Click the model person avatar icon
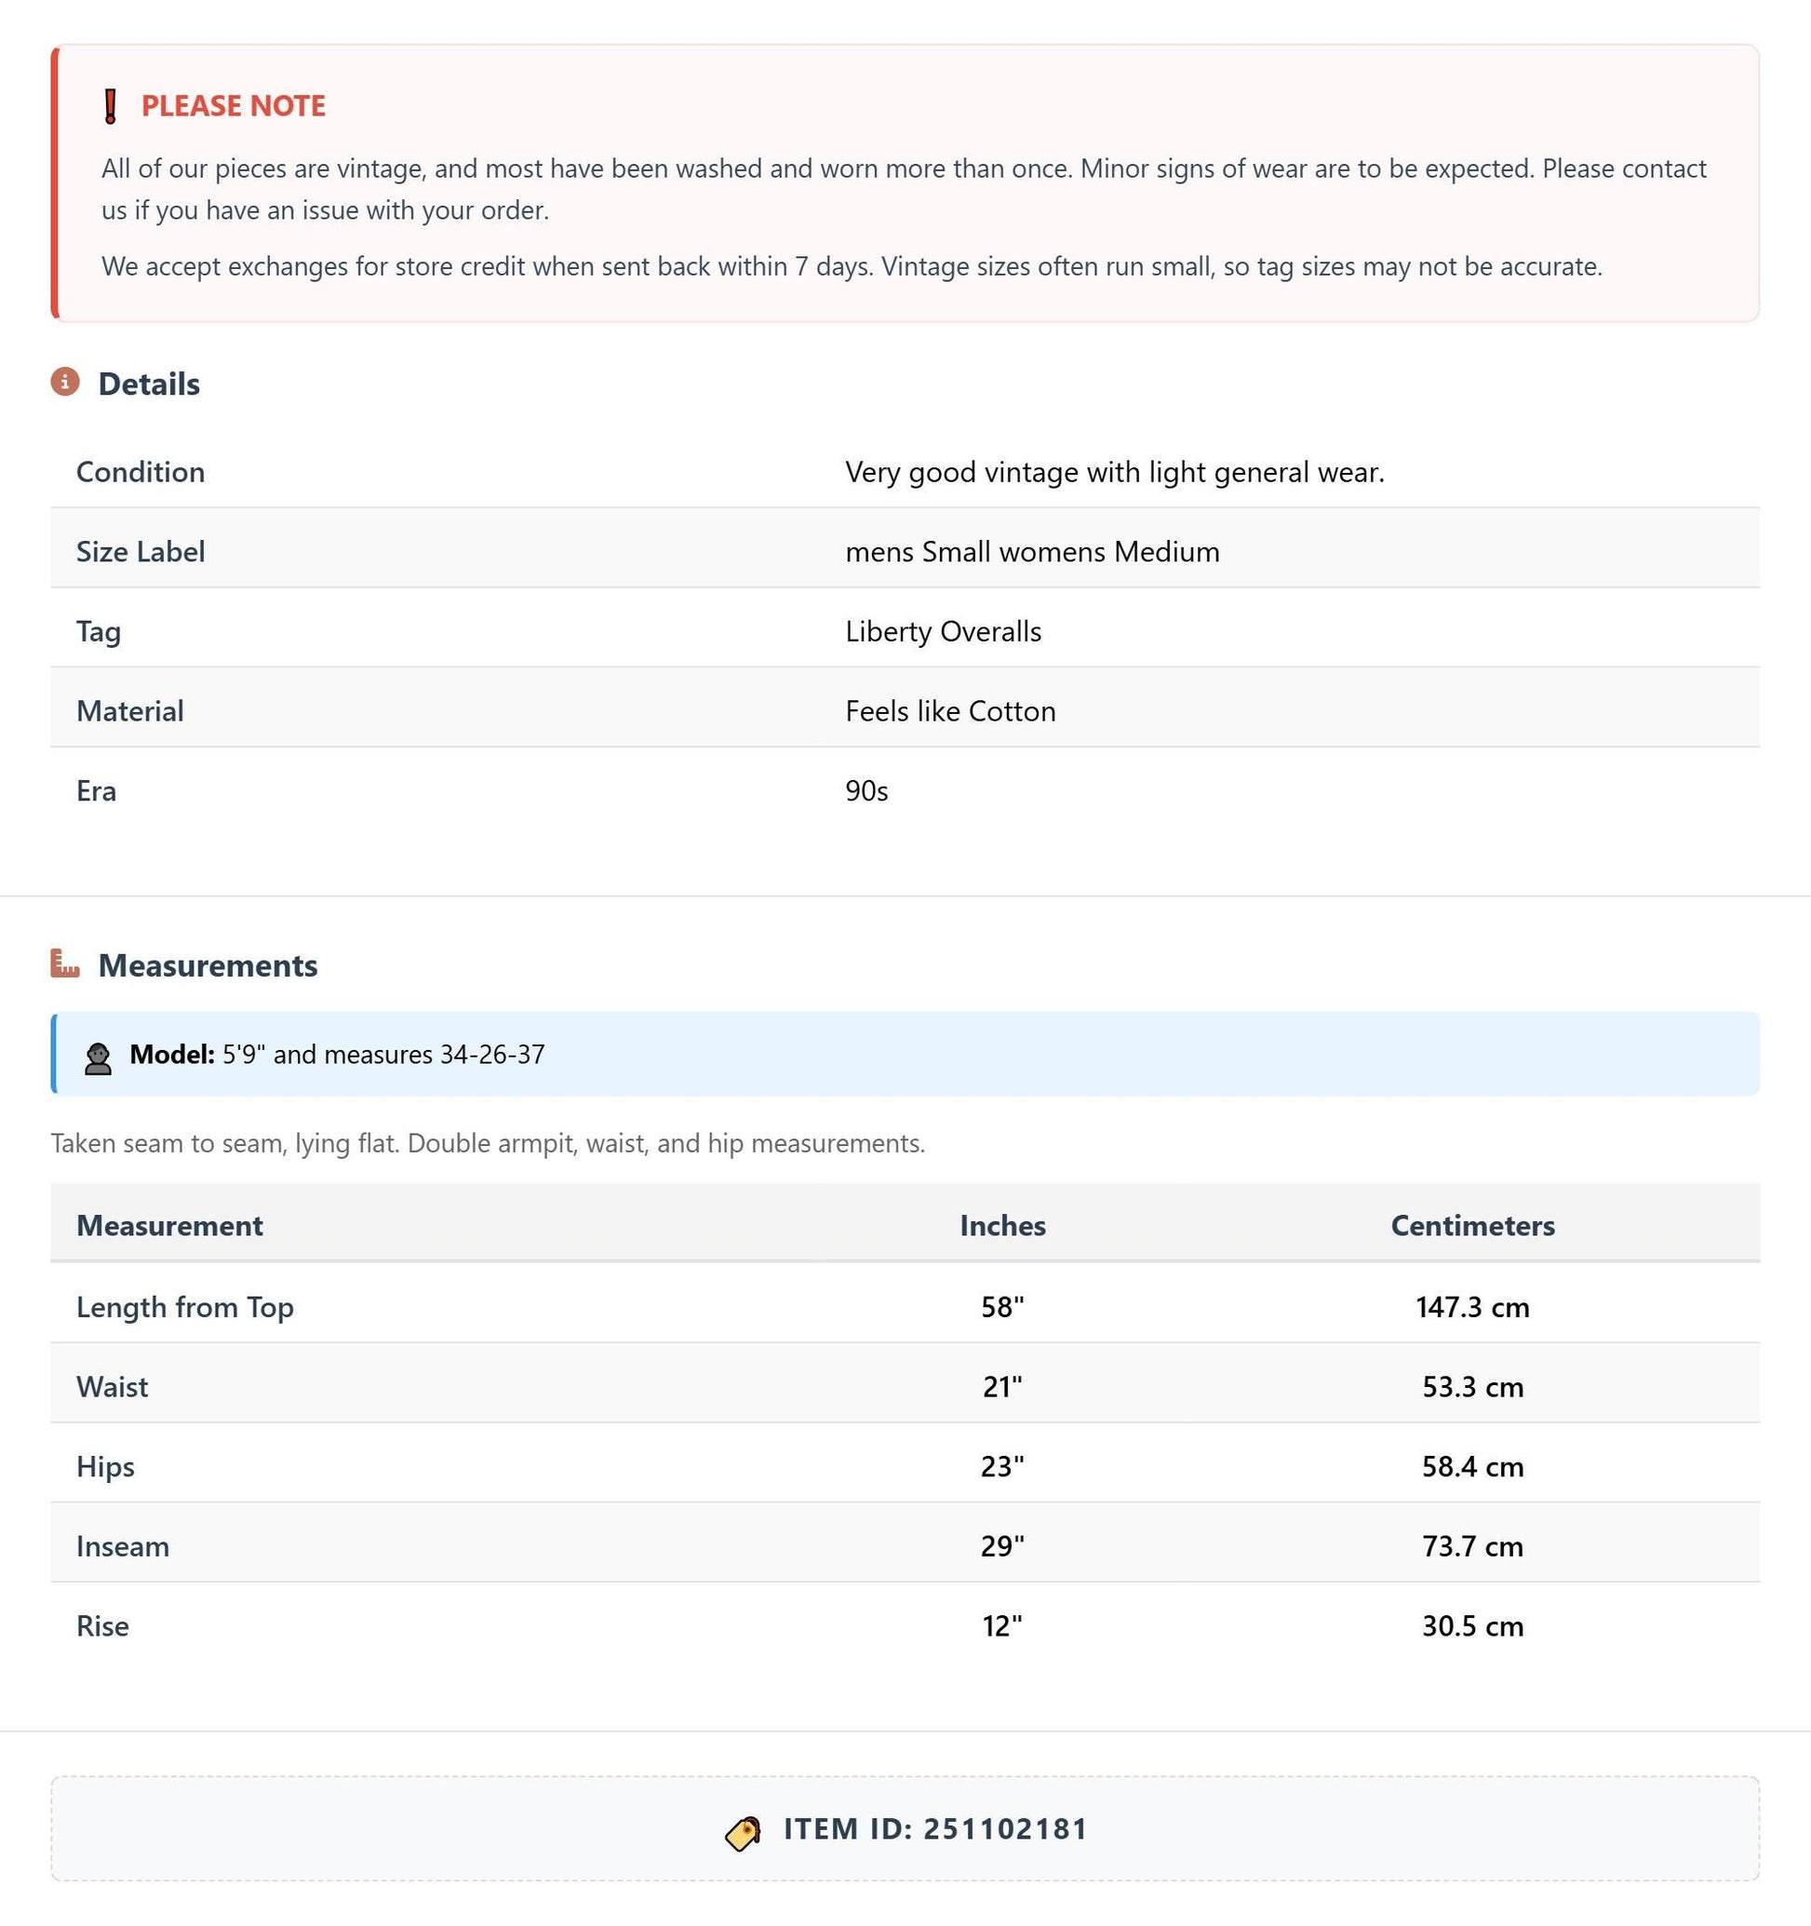The width and height of the screenshot is (1811, 1926). 98,1057
